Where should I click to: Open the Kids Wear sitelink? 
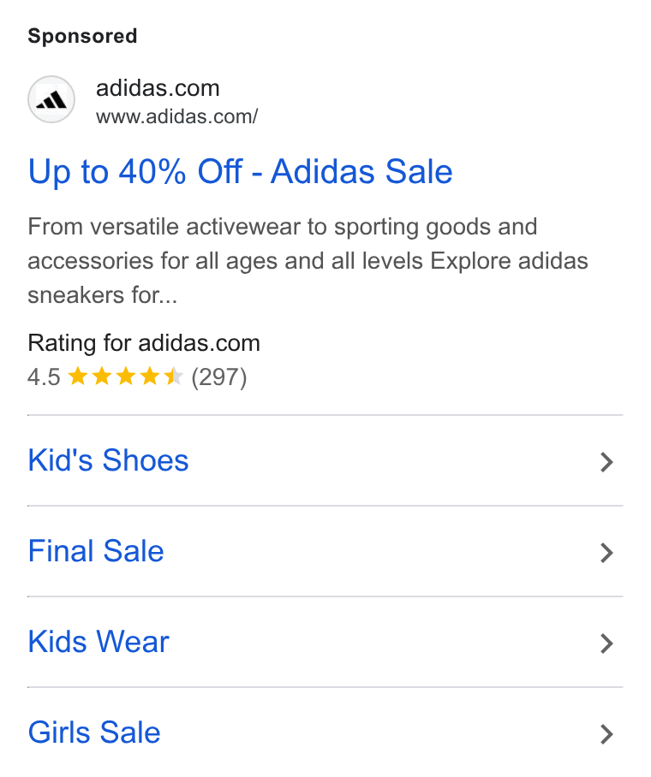[99, 641]
